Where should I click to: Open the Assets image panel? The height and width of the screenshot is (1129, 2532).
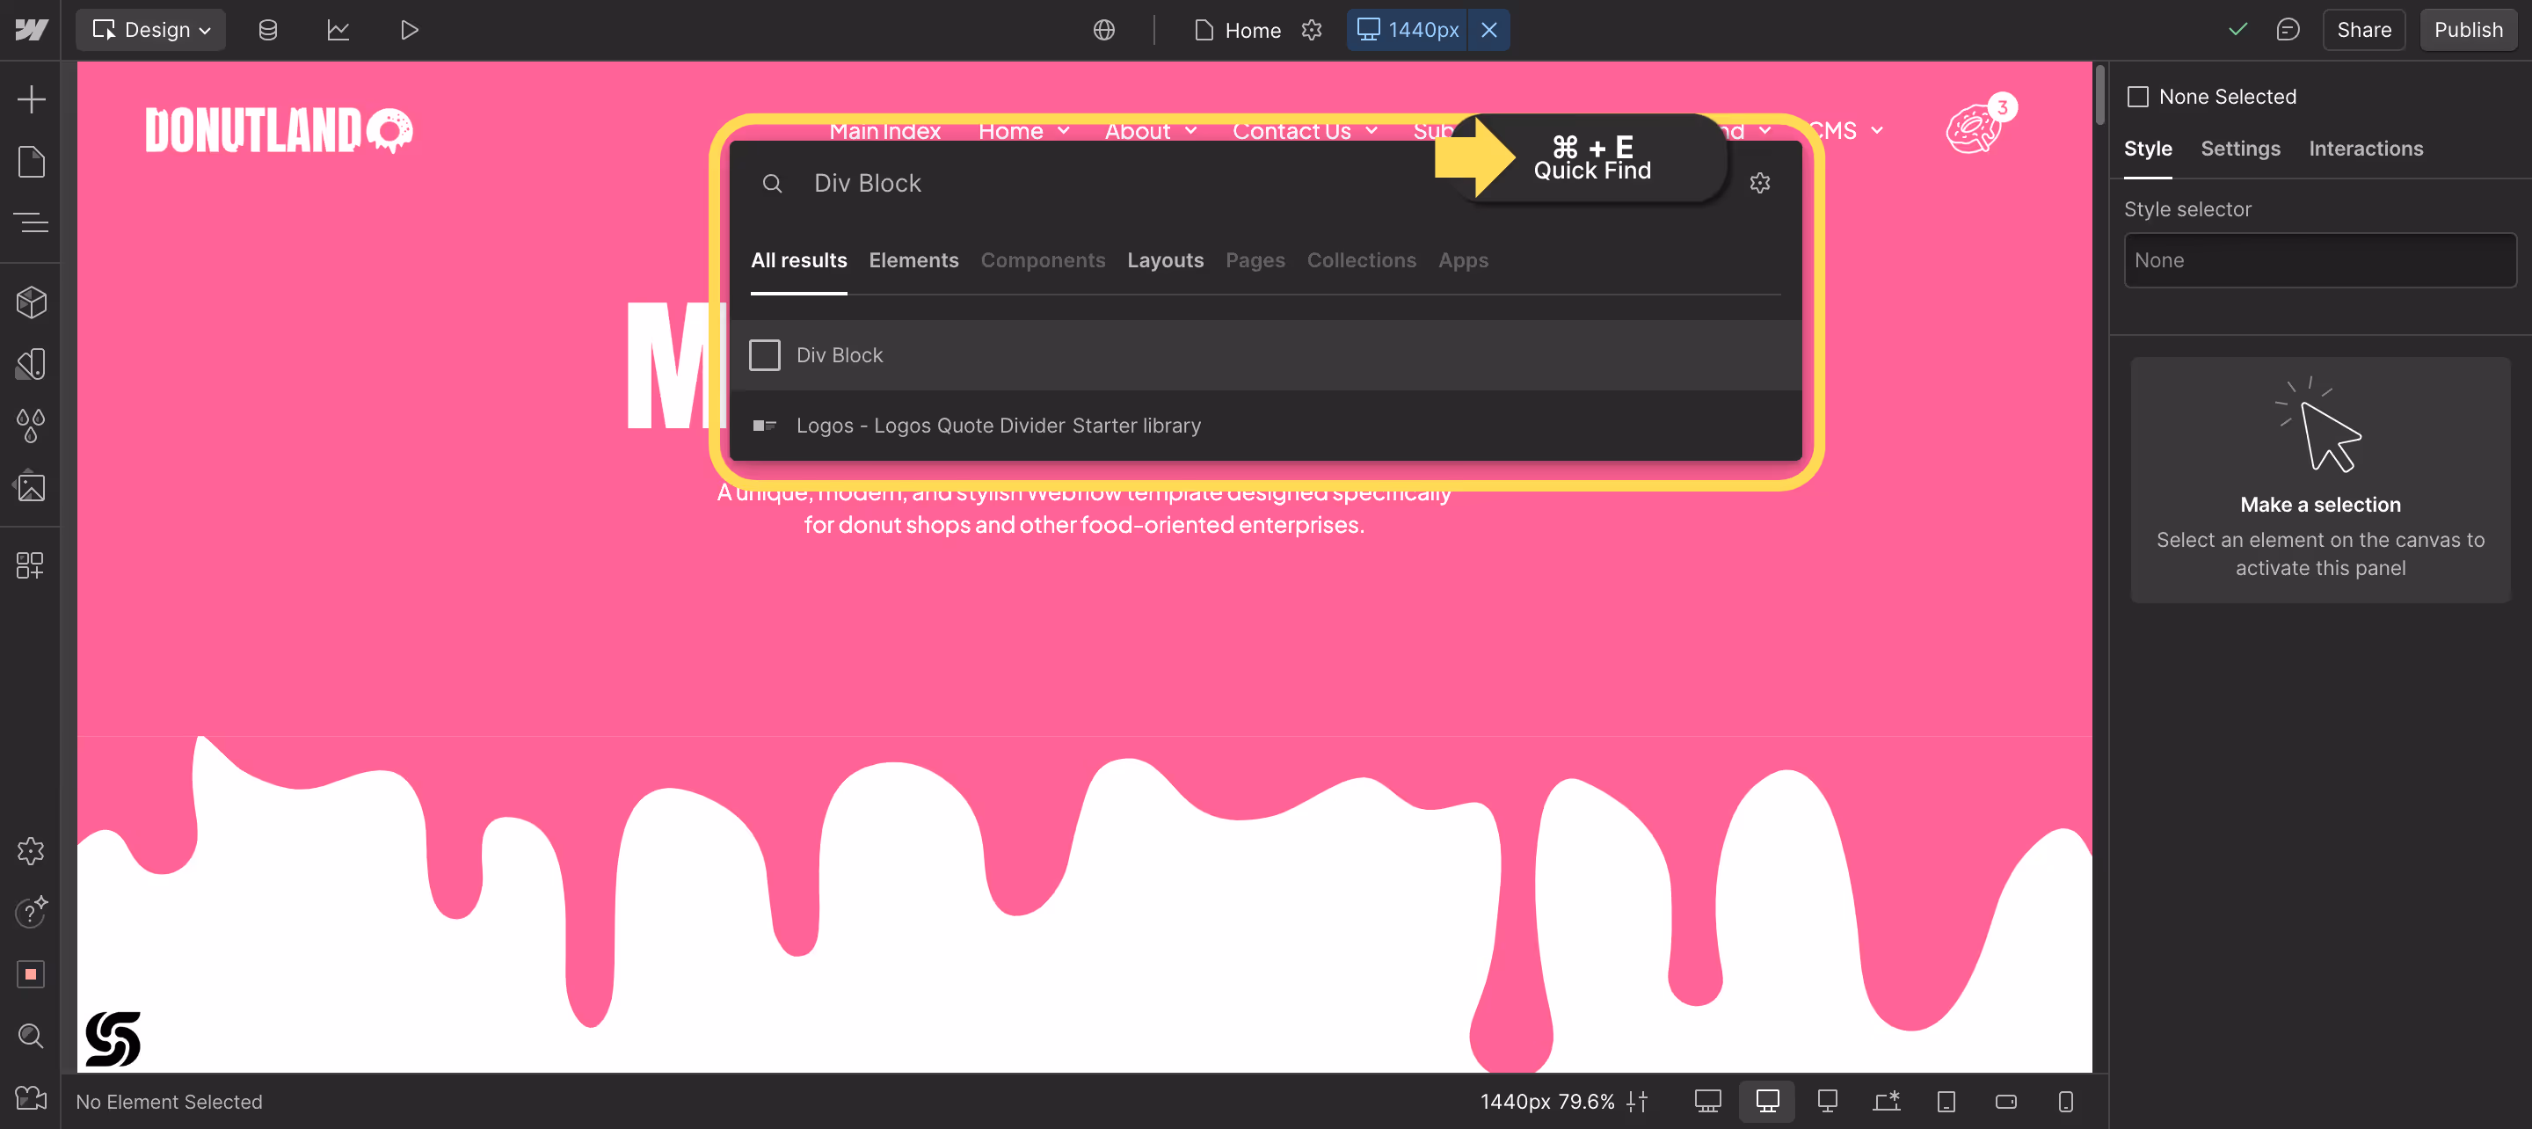31,486
